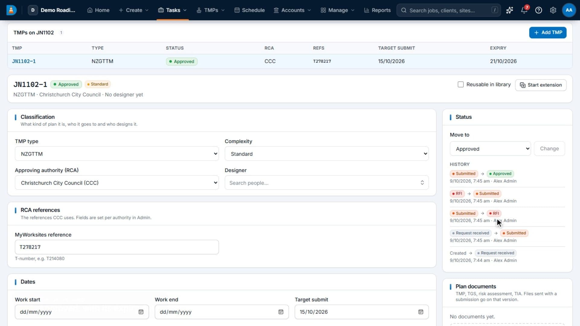Click the Approved status badge in table row
The width and height of the screenshot is (580, 326).
tap(182, 61)
